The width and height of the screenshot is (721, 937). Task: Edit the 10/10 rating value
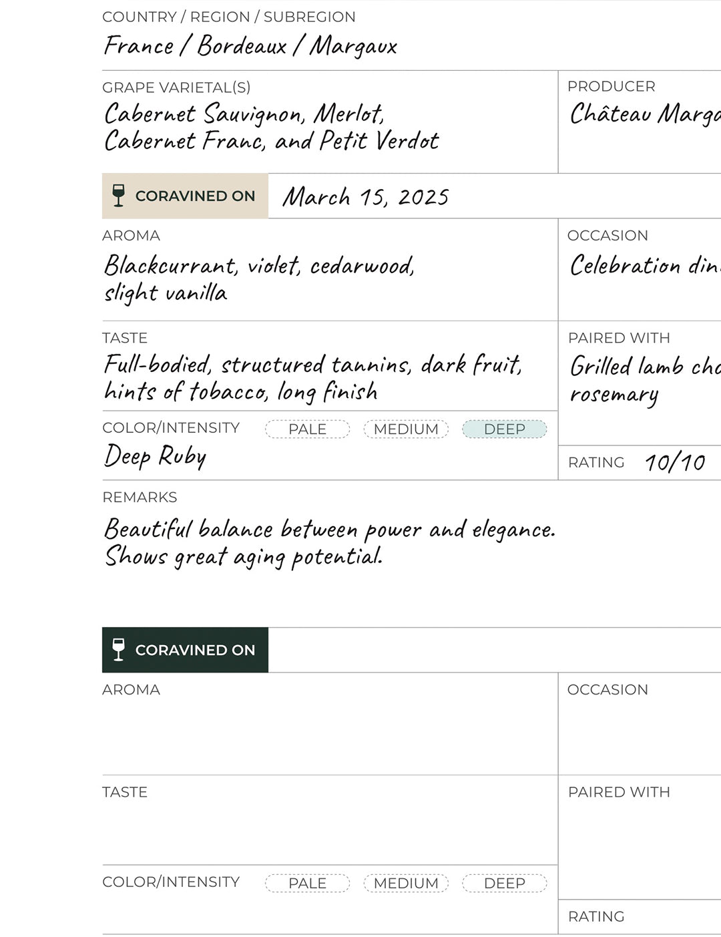pos(675,462)
